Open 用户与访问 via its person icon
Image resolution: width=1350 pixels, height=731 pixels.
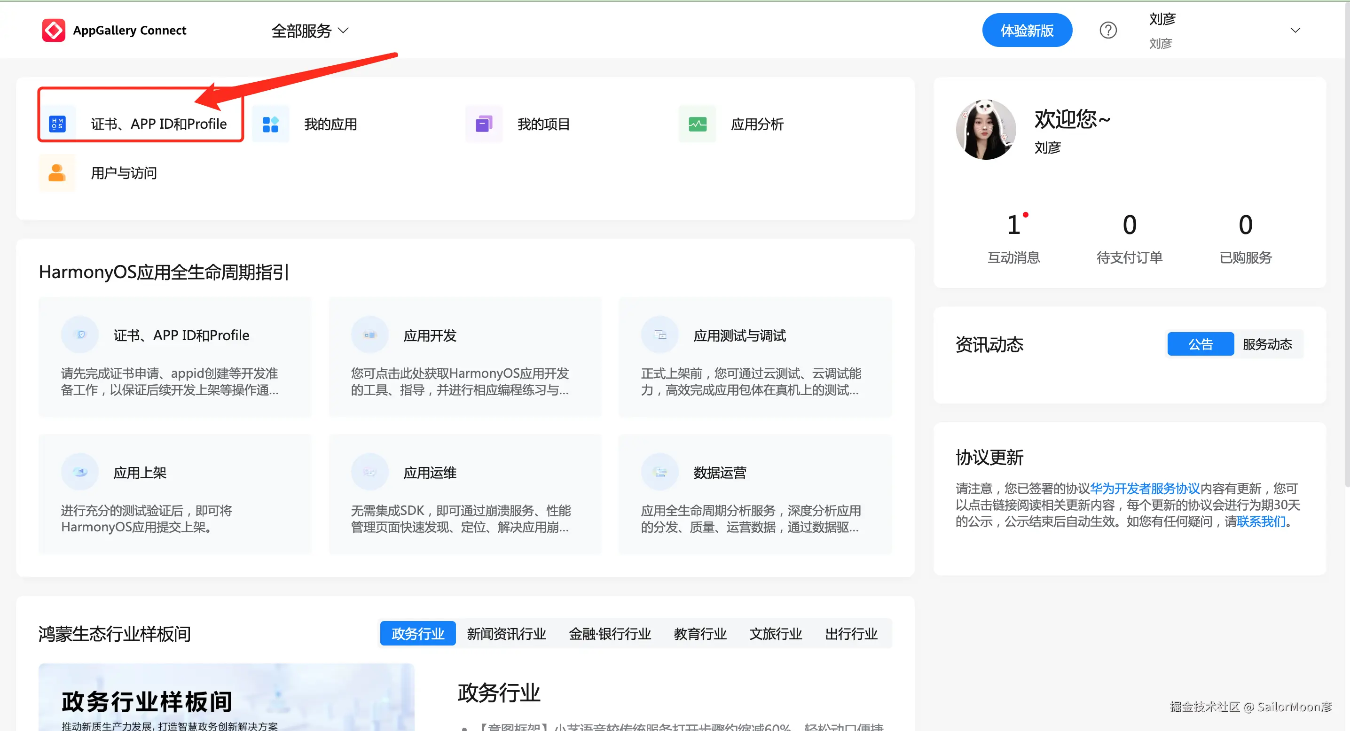(56, 172)
